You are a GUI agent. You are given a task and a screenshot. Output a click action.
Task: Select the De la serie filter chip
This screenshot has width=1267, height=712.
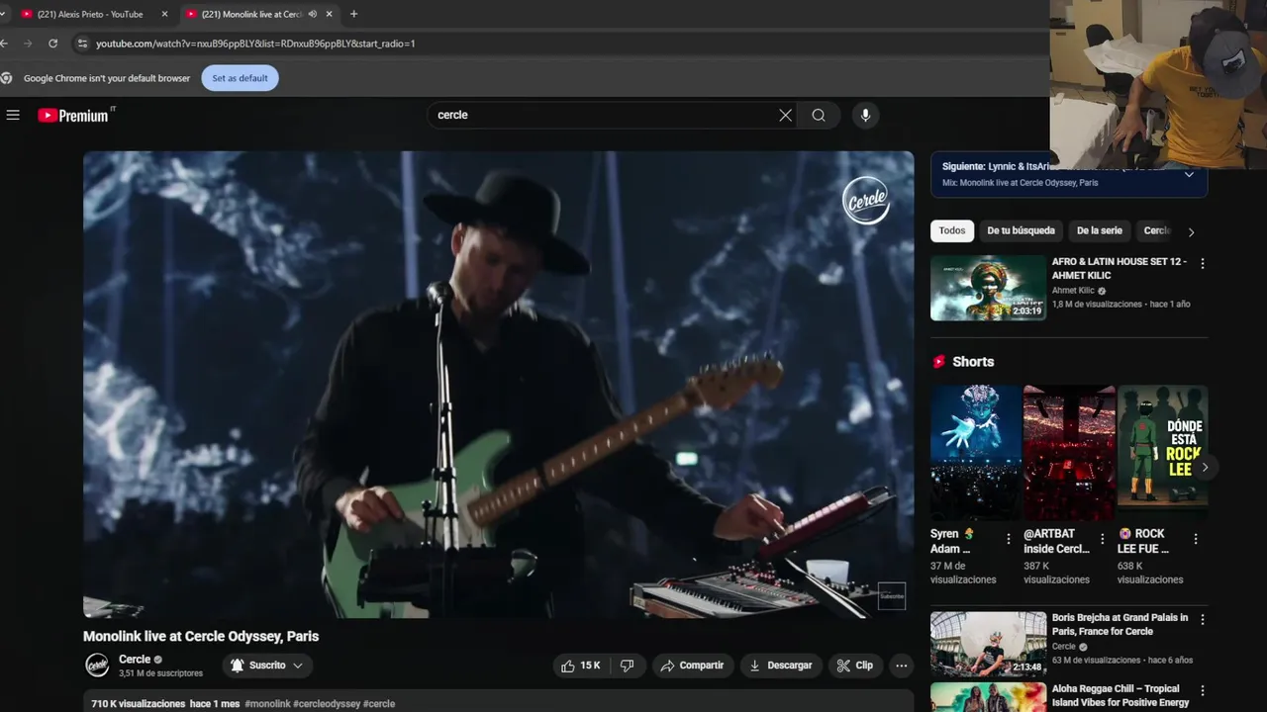(x=1099, y=230)
